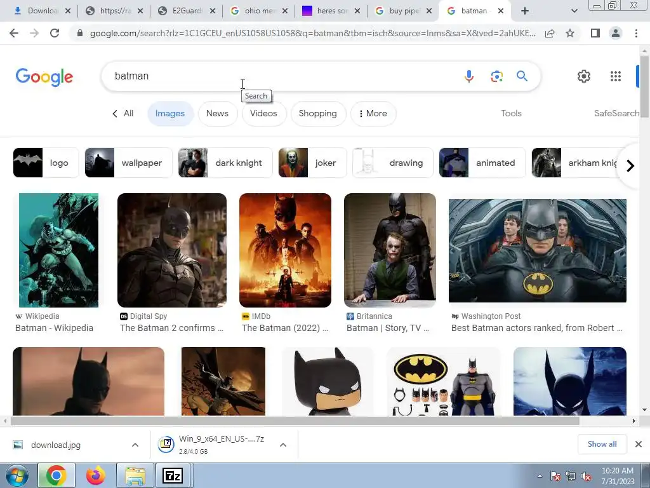The image size is (650, 488).
Task: Switch to the News search tab
Action: 217,114
